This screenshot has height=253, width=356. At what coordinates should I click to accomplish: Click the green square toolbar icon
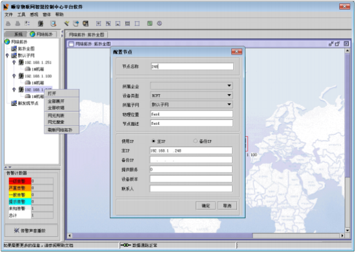(x=150, y=23)
